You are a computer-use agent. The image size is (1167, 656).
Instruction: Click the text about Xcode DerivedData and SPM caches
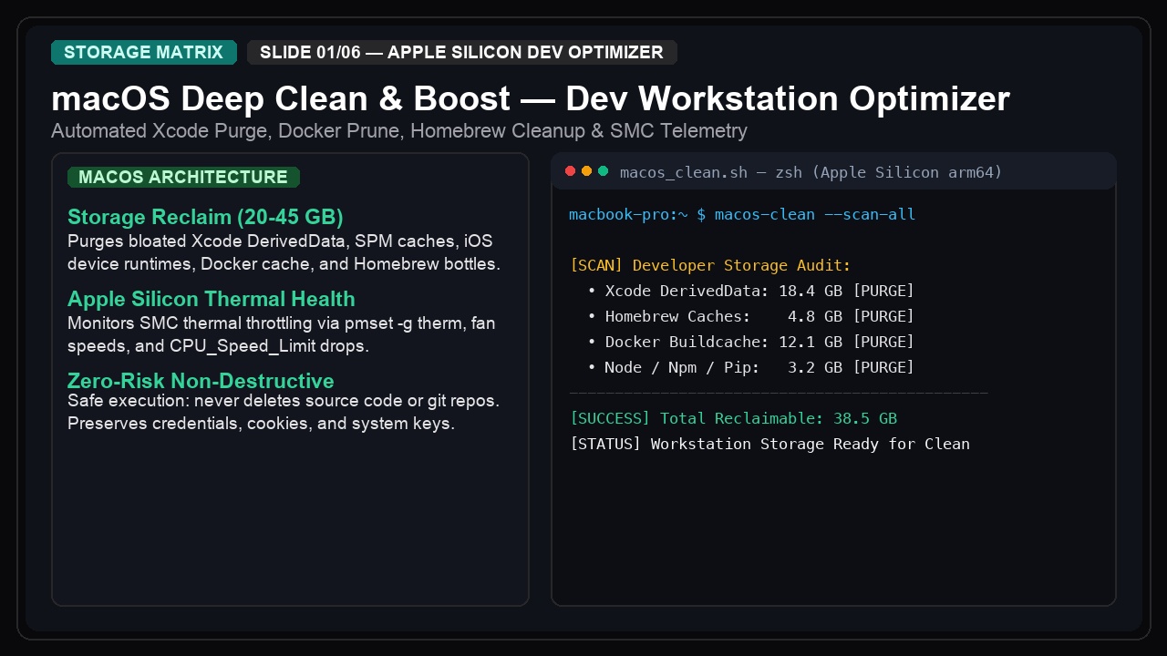(284, 253)
